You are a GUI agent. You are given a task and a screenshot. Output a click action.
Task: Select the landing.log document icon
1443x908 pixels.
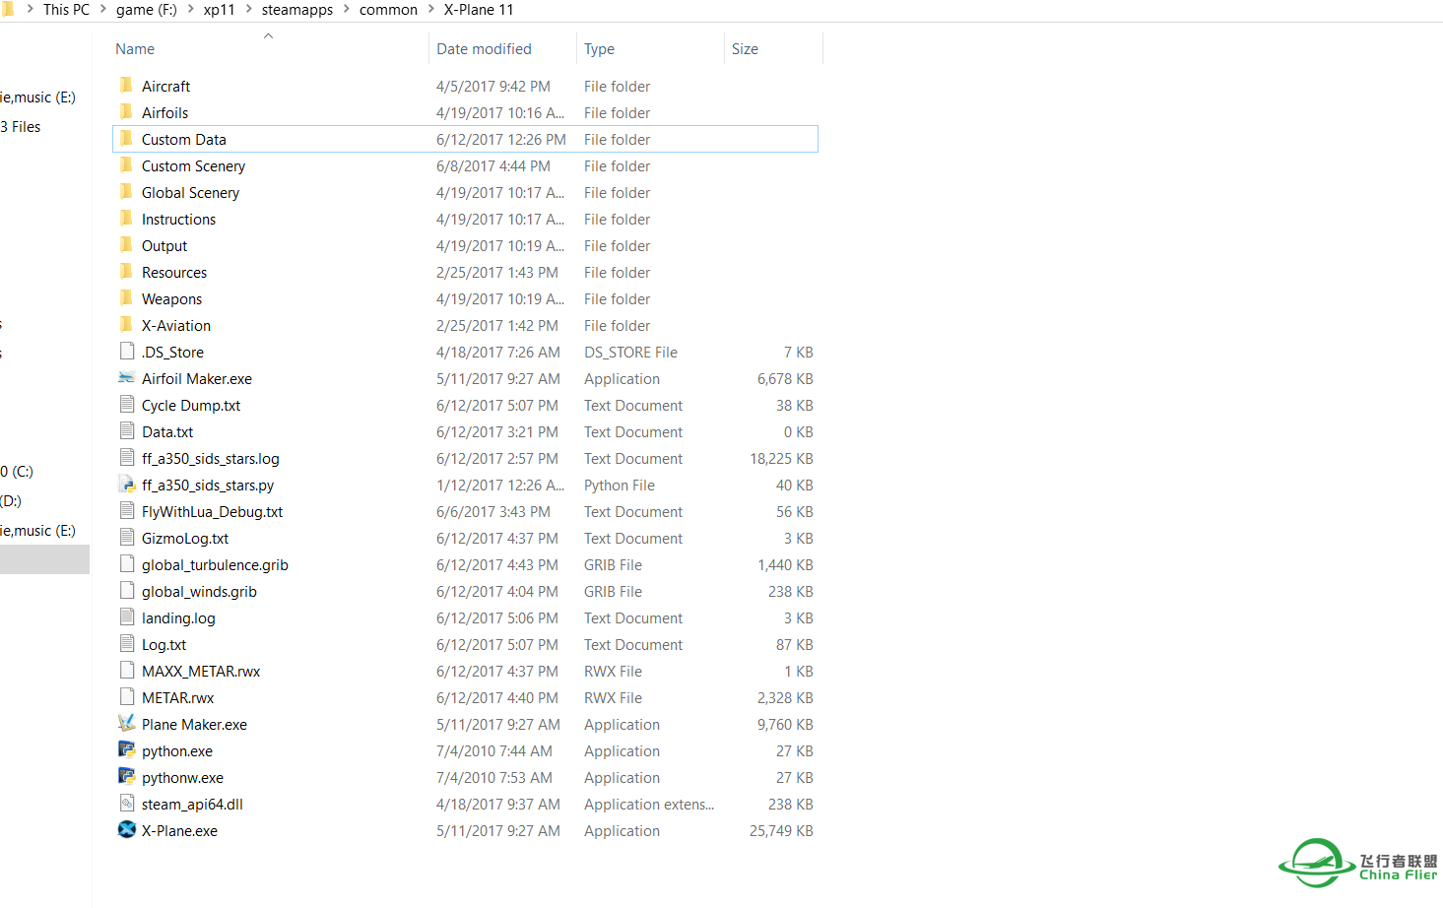(126, 617)
